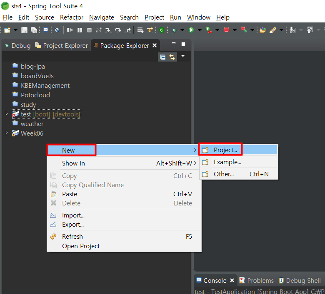Click the Search pencil highlighter icon
The width and height of the screenshot is (325, 294).
[x=273, y=30]
